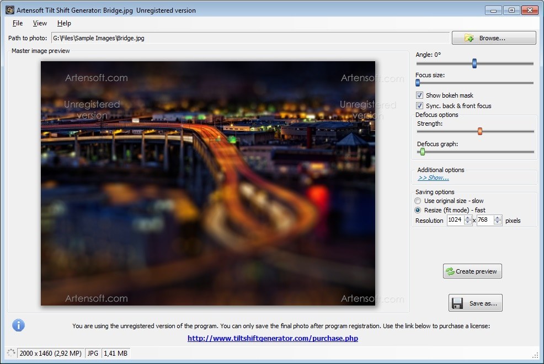Select the Use original size - slow option
Image resolution: width=544 pixels, height=364 pixels.
(418, 201)
